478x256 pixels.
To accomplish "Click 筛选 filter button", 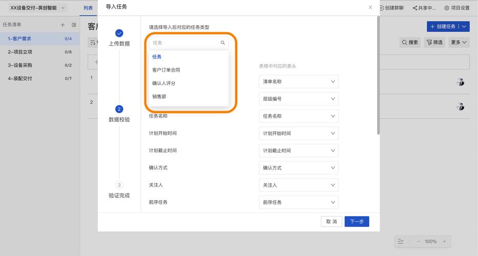I will click(434, 42).
